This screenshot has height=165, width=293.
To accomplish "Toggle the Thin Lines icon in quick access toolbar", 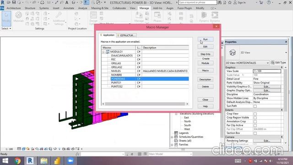I will (87, 2).
